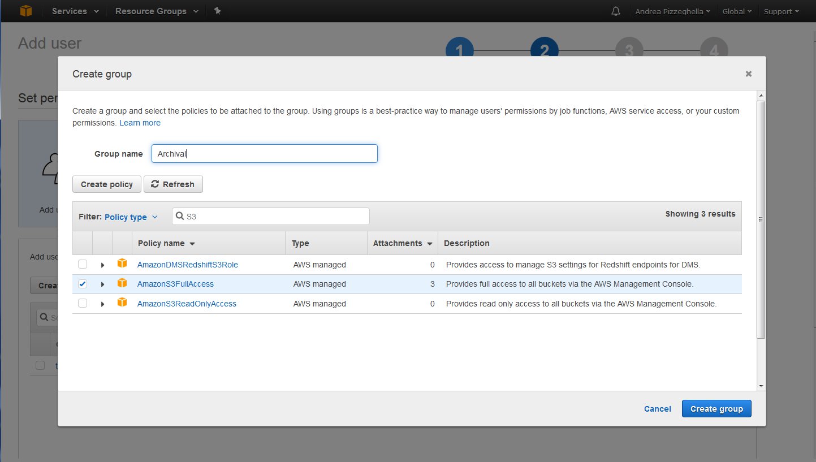The height and width of the screenshot is (462, 816).
Task: Click AmazonS3FullAccess attachments count 3
Action: [x=433, y=284]
